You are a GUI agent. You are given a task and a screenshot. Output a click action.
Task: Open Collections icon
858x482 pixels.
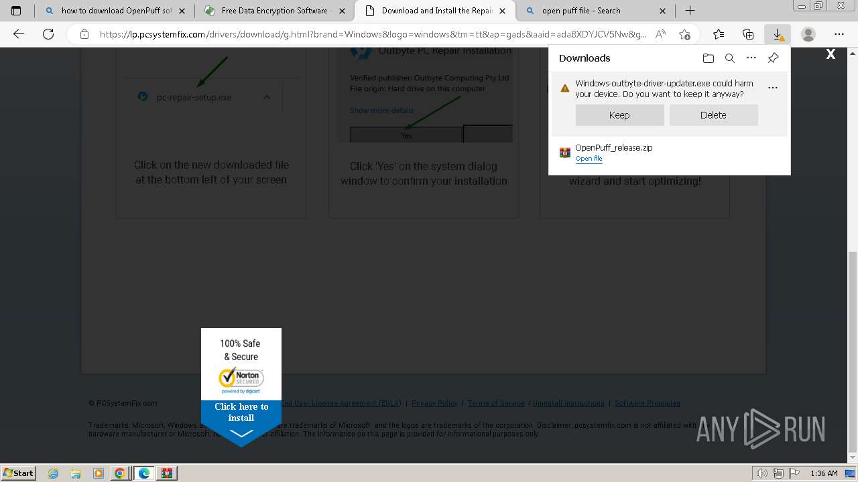tap(748, 34)
